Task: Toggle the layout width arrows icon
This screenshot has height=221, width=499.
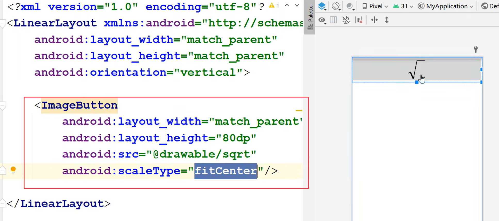Action: (x=374, y=20)
